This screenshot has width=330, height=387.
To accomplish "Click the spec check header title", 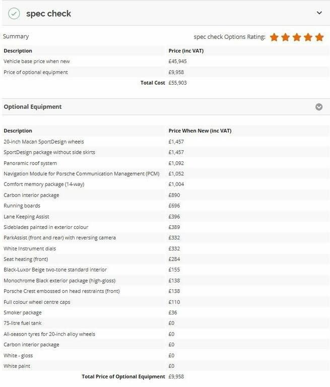I will 49,14.
